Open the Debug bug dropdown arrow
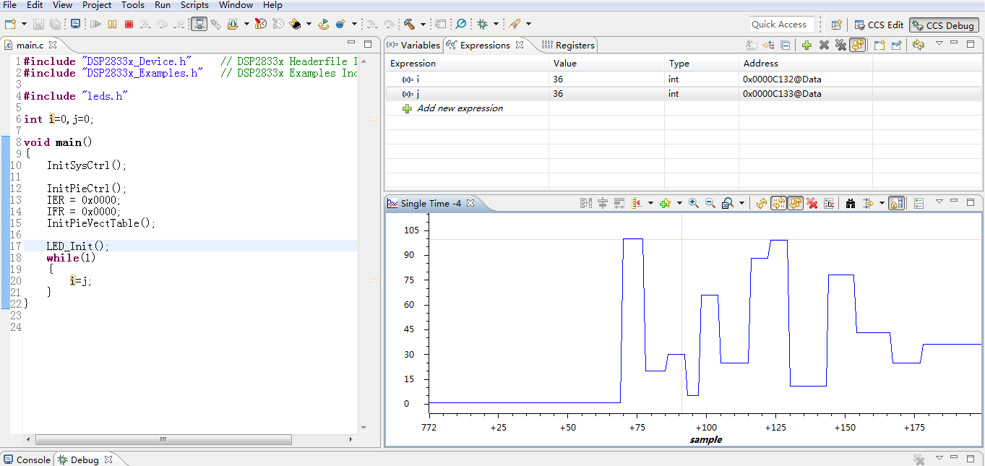Viewport: 985px width, 466px height. pos(496,24)
